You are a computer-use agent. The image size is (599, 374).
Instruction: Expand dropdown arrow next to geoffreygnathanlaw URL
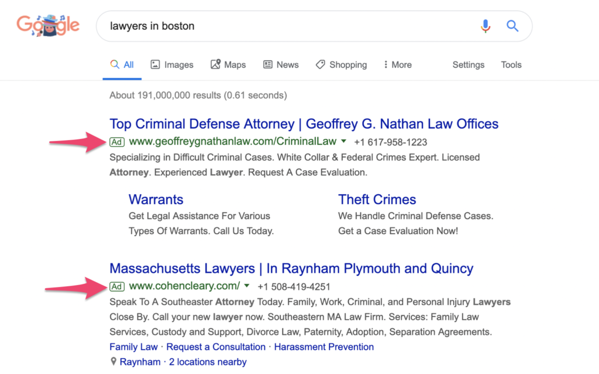point(344,141)
